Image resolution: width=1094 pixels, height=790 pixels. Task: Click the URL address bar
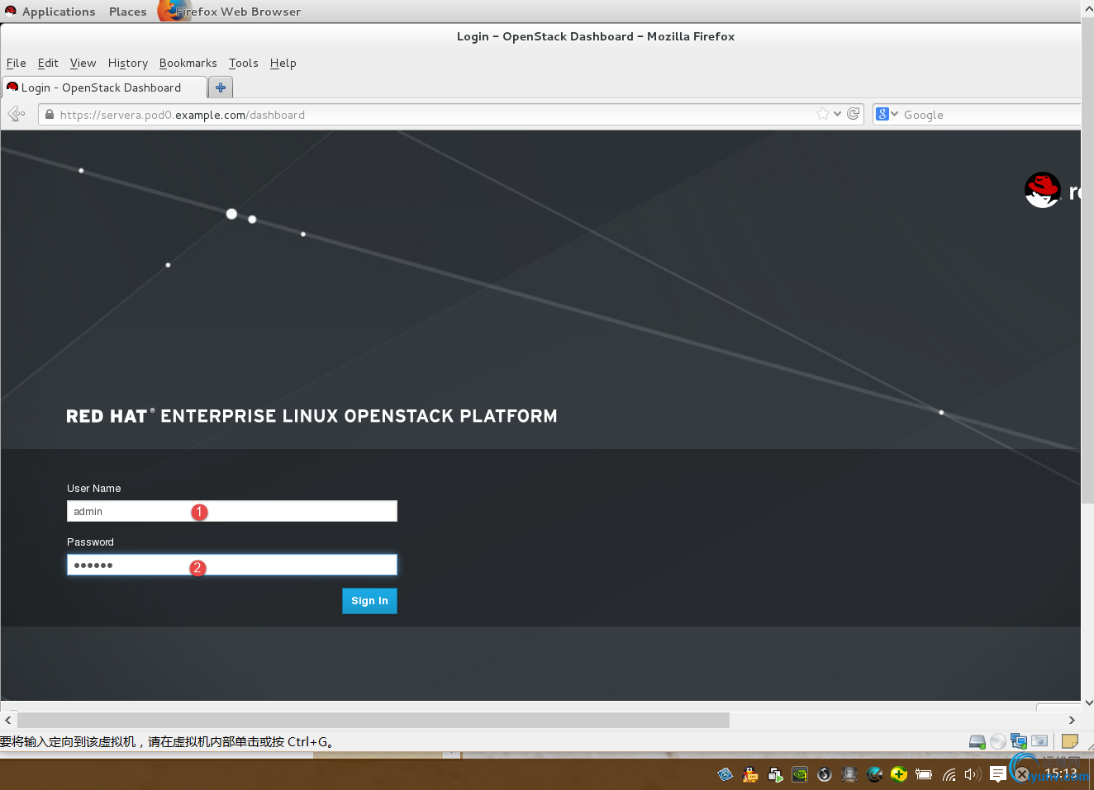(450, 114)
